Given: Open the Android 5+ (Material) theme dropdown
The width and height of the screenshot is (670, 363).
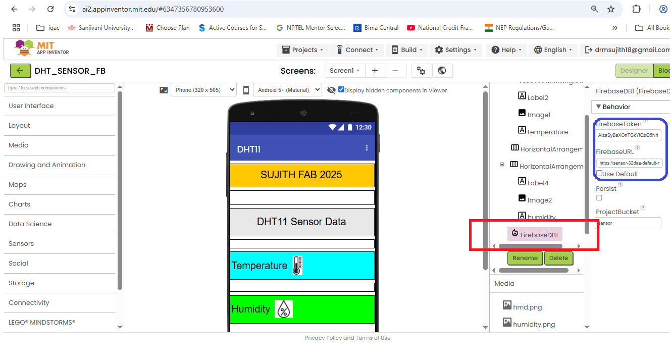Looking at the screenshot, I should coord(287,90).
